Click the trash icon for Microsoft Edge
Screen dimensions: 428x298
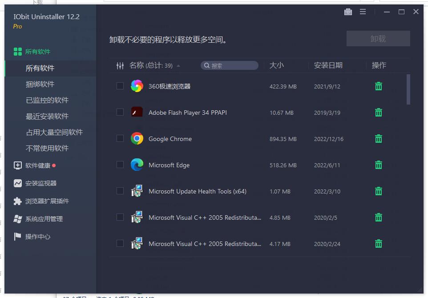(378, 165)
